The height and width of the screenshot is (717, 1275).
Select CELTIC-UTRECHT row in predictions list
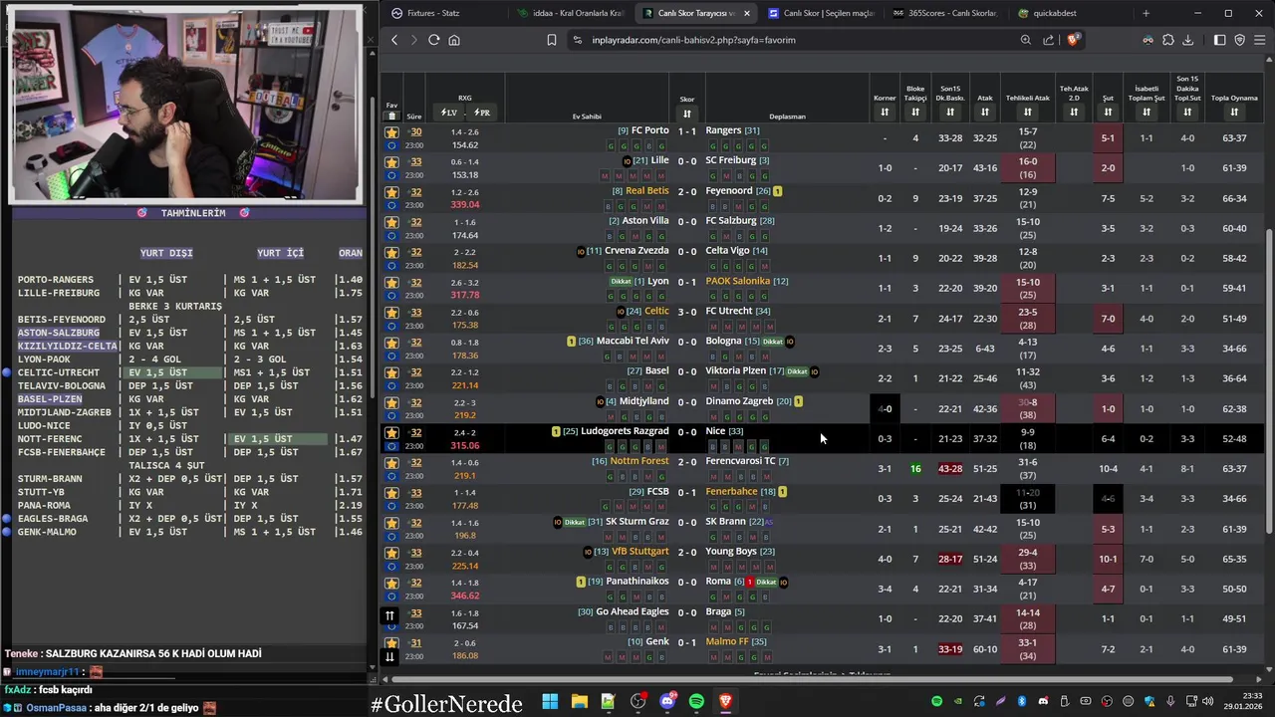pyautogui.click(x=189, y=372)
